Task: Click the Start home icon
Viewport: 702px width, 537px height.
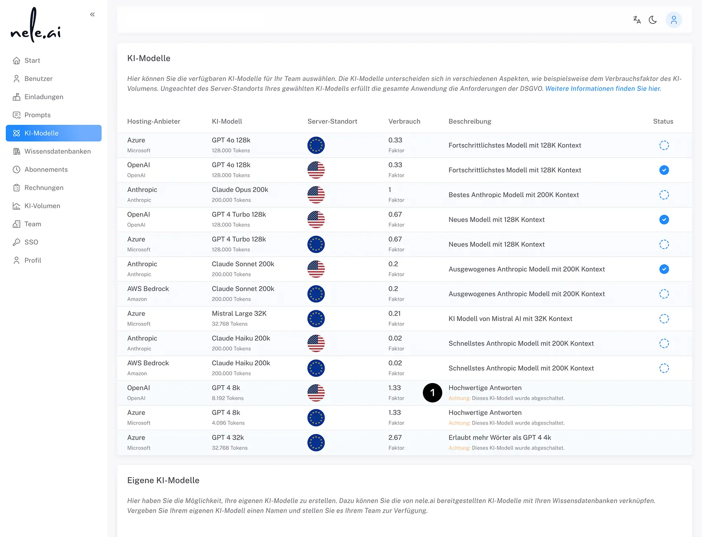Action: [17, 61]
